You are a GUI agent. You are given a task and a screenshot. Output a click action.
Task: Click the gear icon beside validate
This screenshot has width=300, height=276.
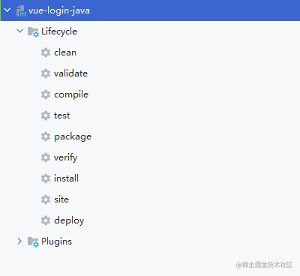46,73
